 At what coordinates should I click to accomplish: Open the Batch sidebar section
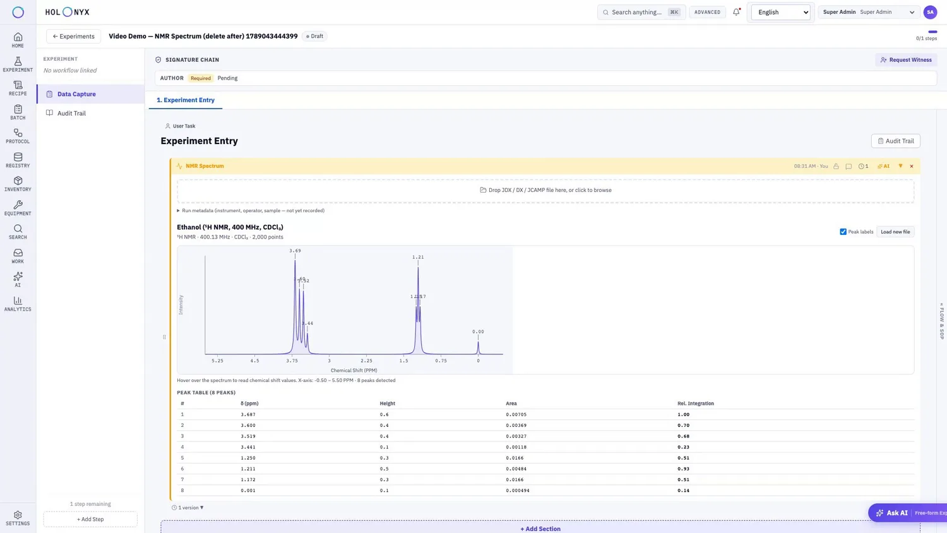[x=18, y=112]
